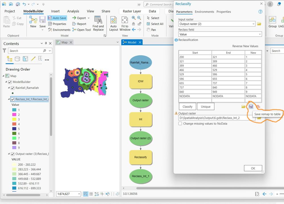Viewport: 284px width, 204px height.
Task: Select List By Editing pencil icon
Action: 33,59
